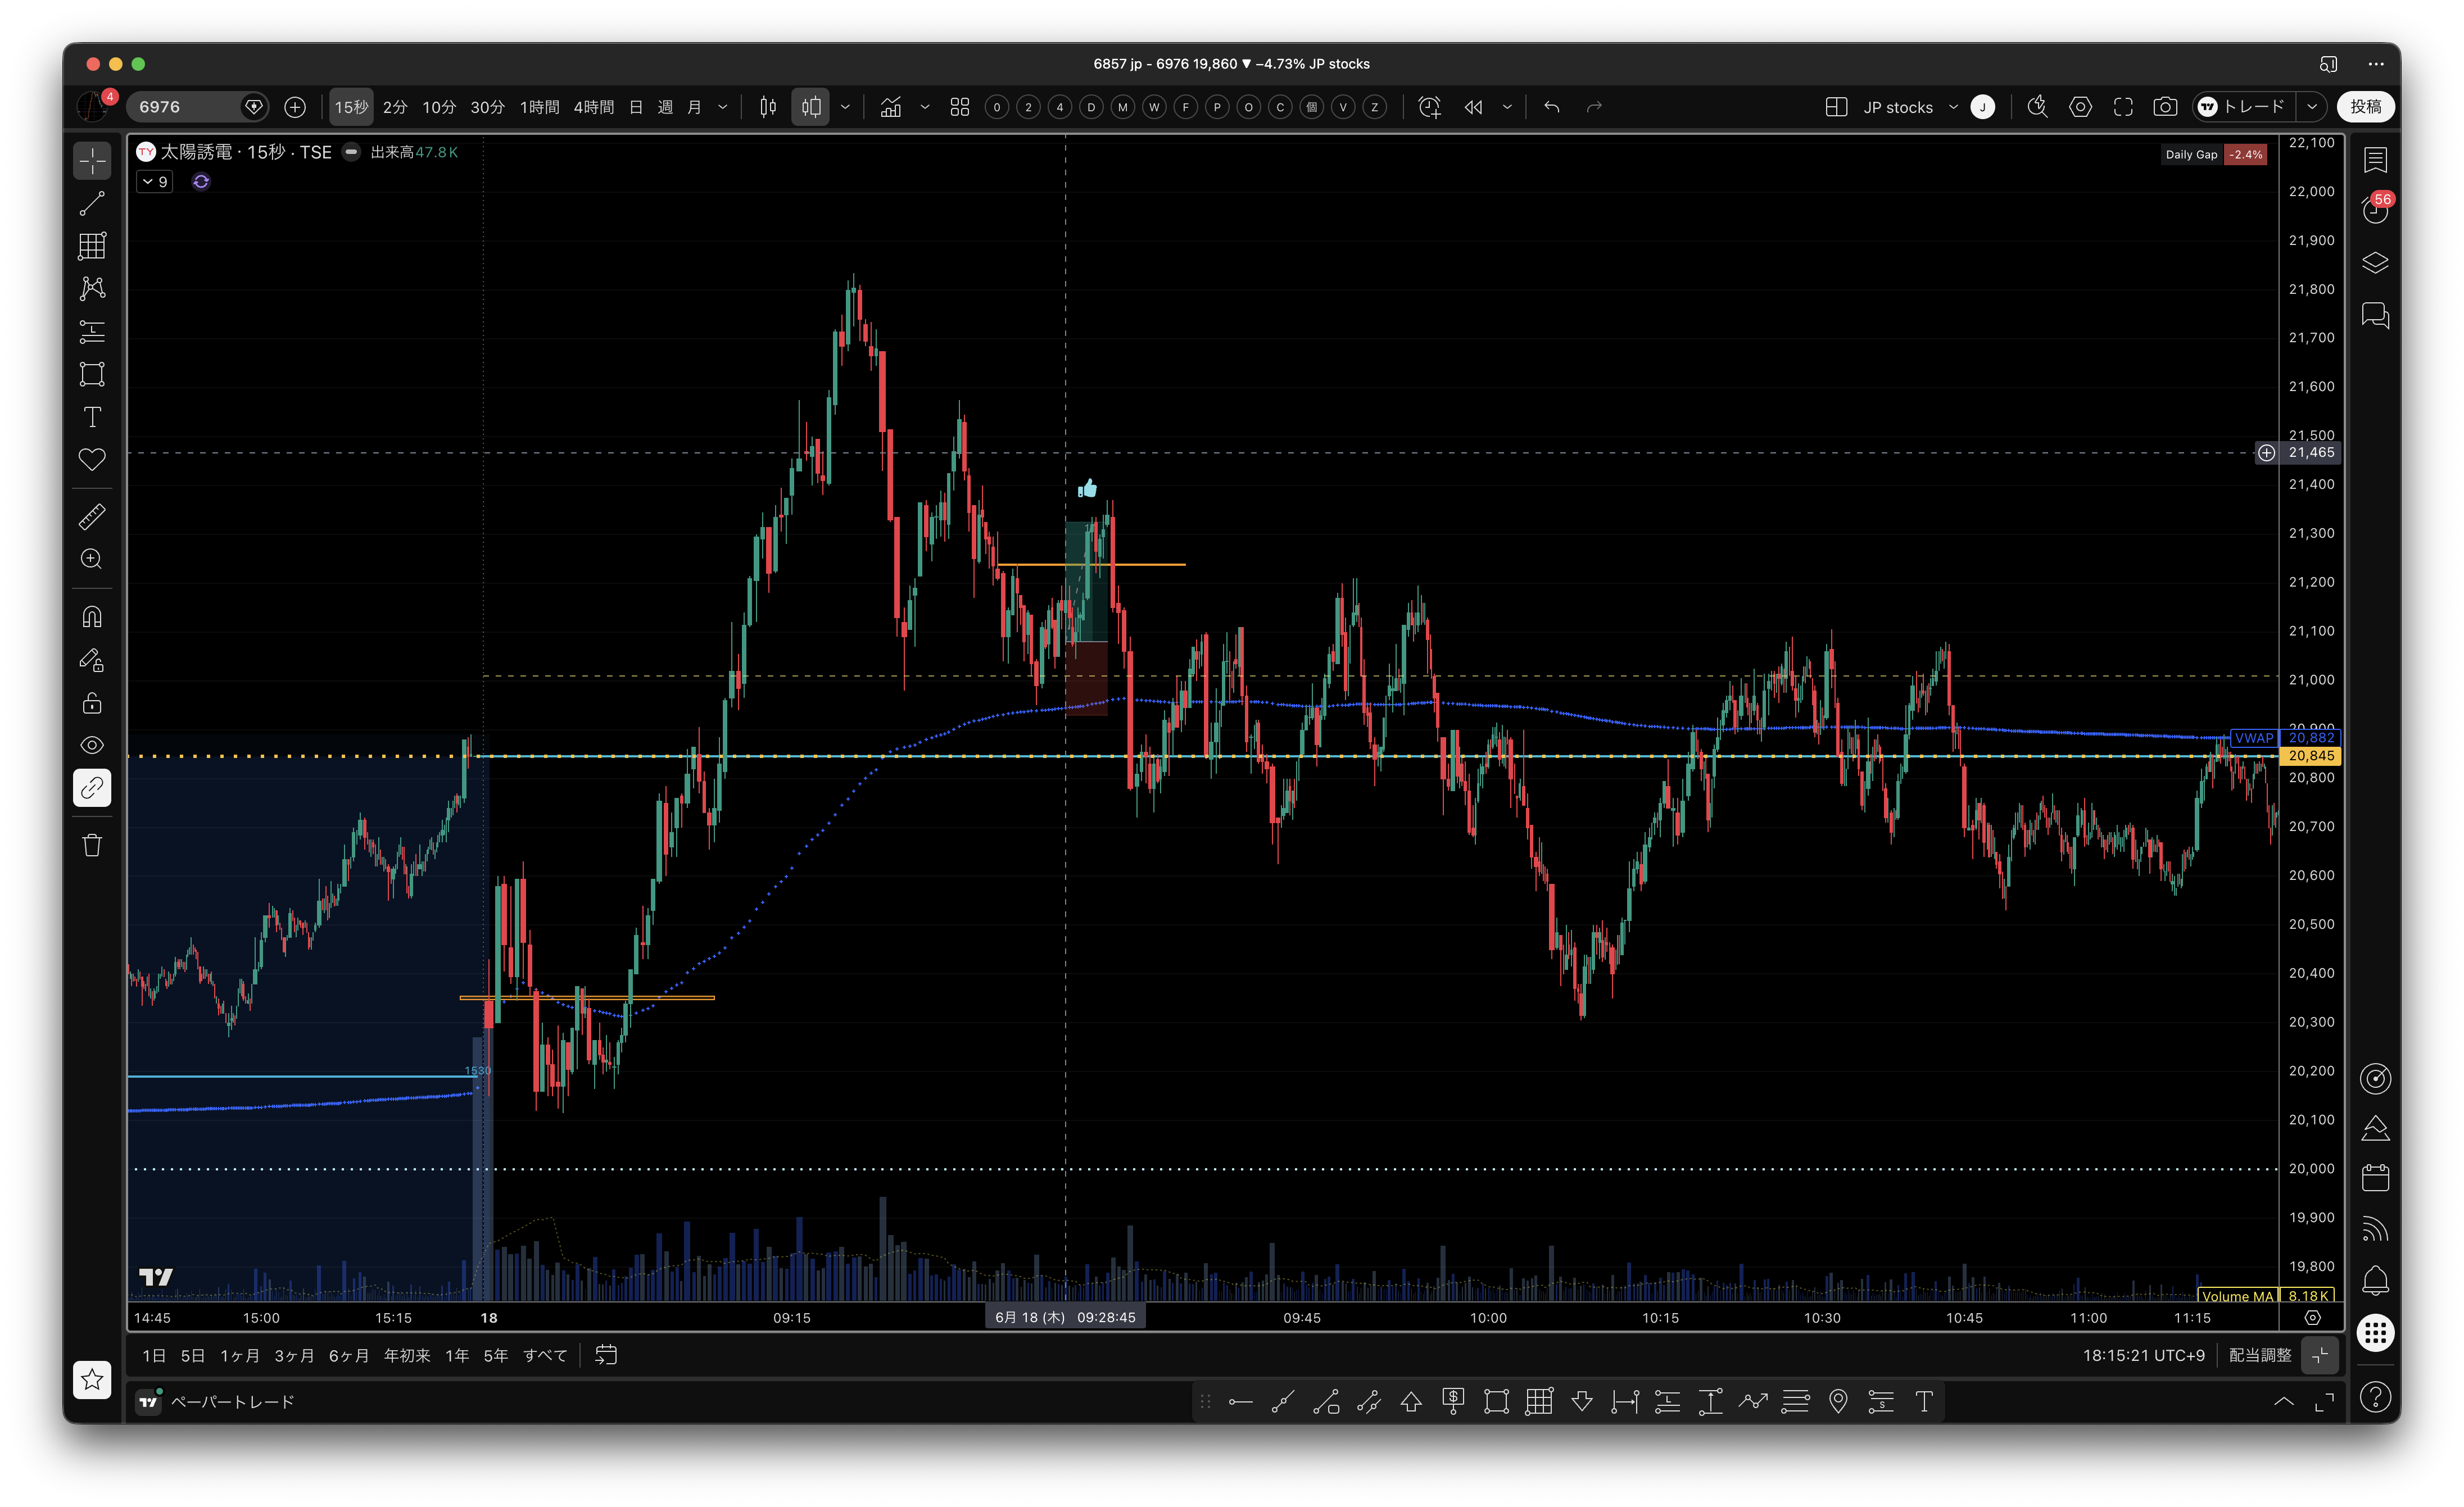The height and width of the screenshot is (1507, 2464).
Task: Open the alerts clock icon
Action: pos(2376,209)
